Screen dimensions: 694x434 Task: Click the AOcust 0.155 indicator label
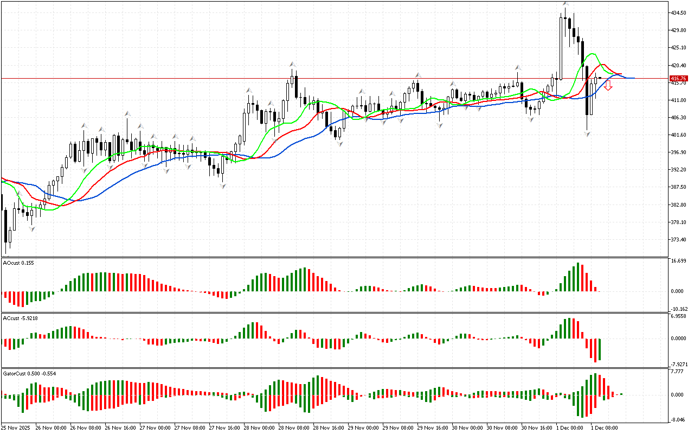(x=18, y=263)
